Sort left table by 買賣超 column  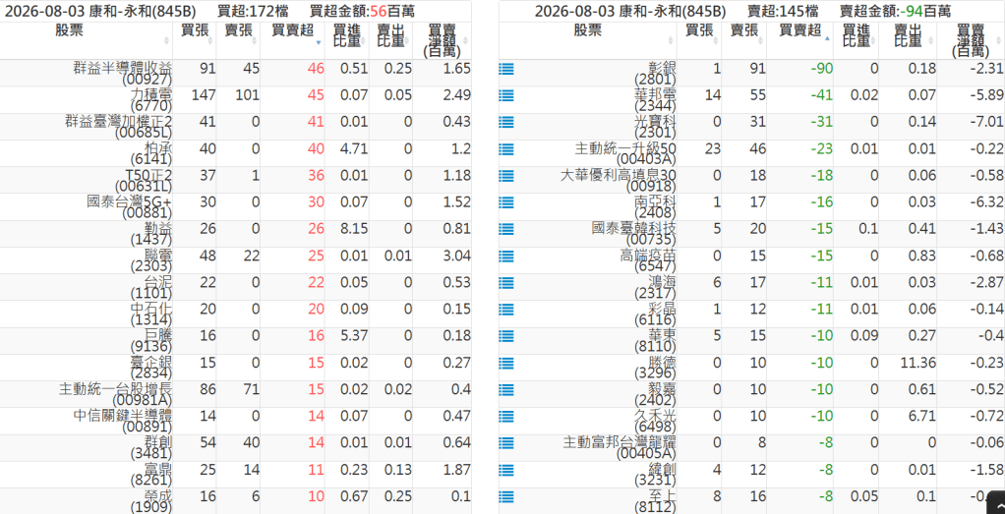point(292,41)
